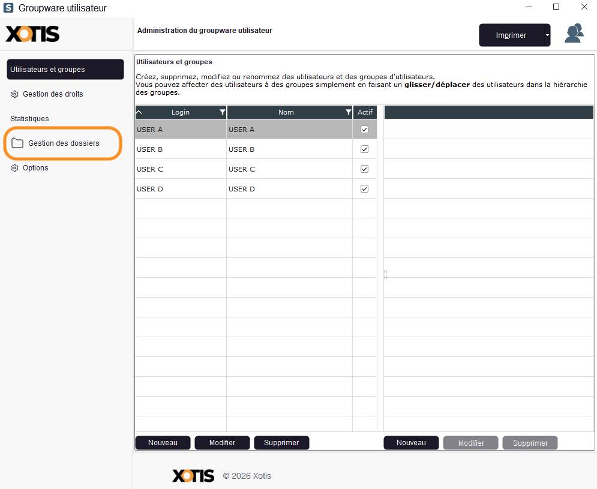Click the Imprimer button
This screenshot has width=597, height=489.
pos(511,35)
